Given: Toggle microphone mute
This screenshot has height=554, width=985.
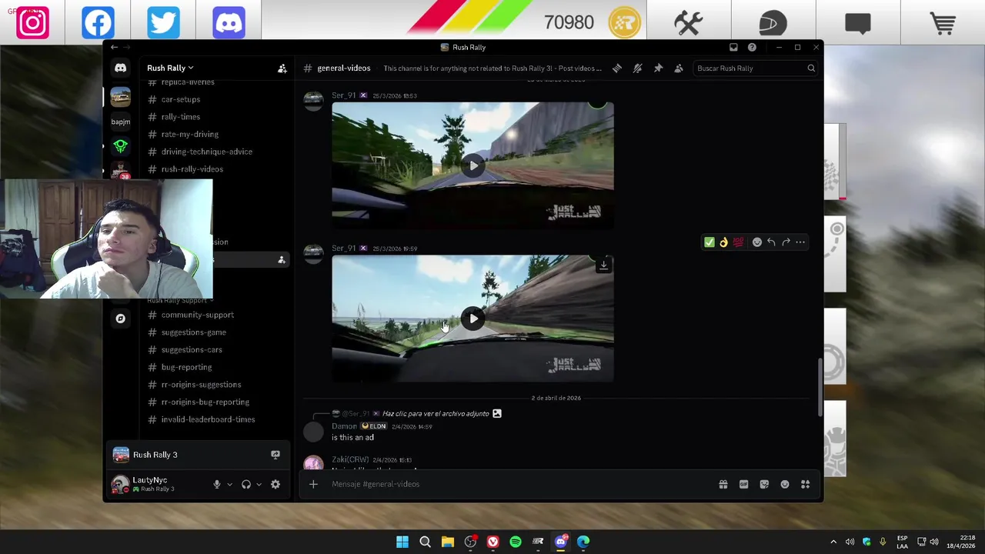Looking at the screenshot, I should tap(217, 485).
